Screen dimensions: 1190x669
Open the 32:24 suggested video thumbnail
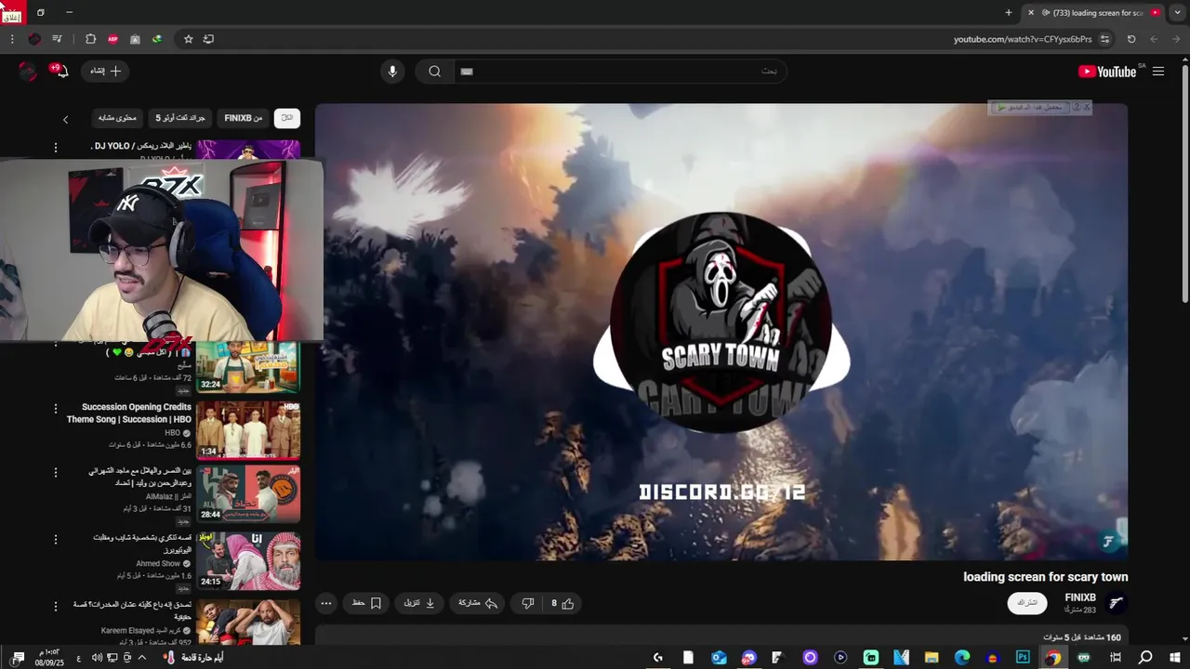[x=248, y=367]
